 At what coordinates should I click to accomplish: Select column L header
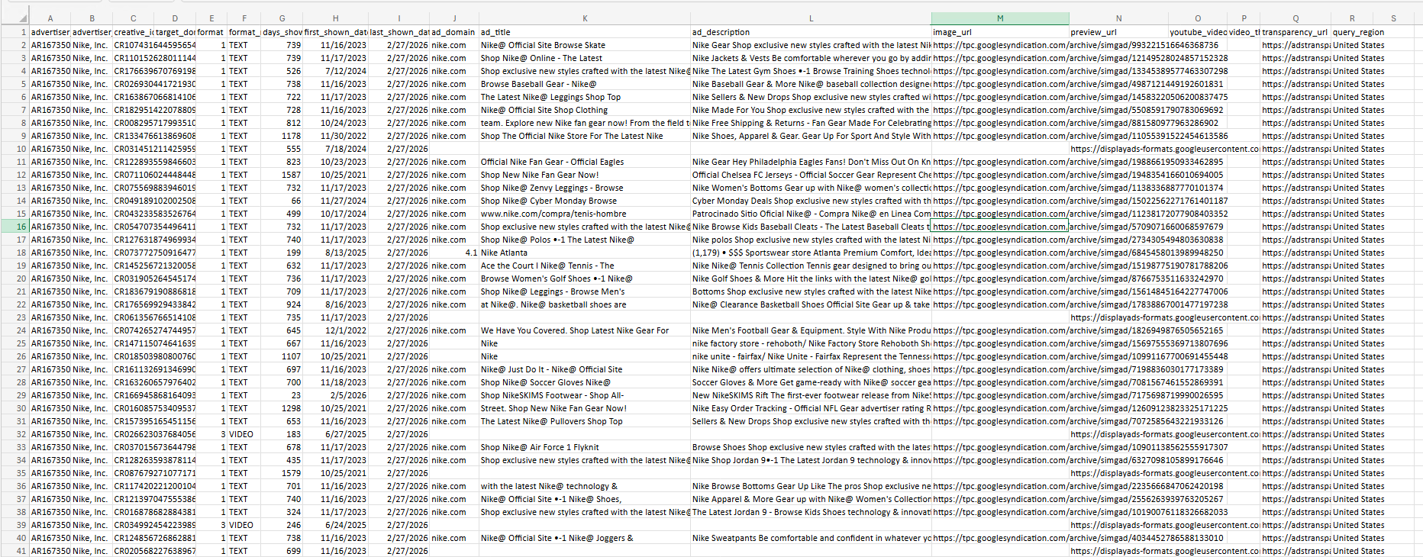(x=811, y=18)
